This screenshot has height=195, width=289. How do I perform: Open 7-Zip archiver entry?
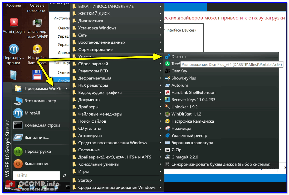[x=176, y=150]
